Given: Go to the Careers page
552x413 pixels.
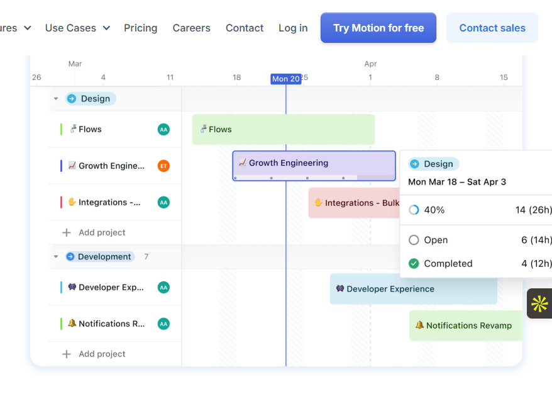Looking at the screenshot, I should pos(192,28).
